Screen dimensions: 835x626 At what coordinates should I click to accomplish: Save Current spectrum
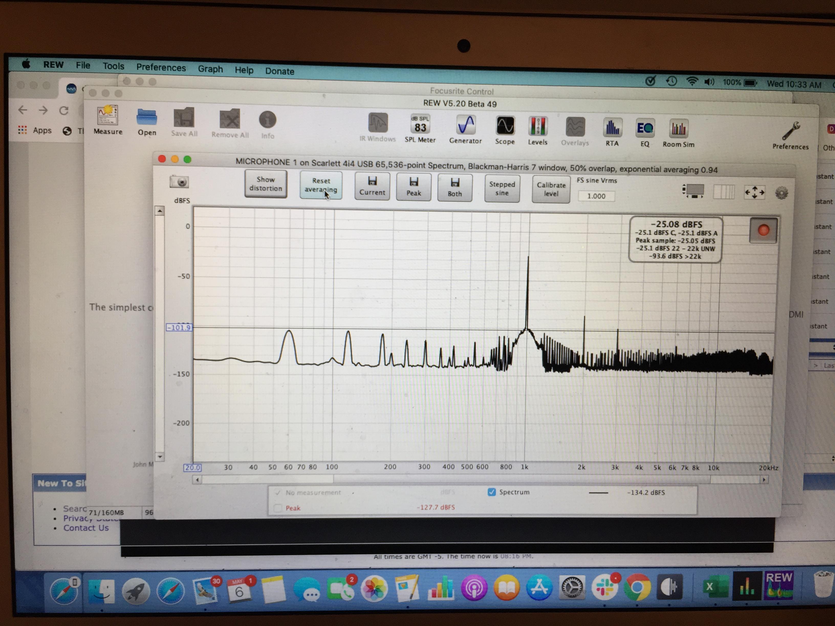coord(372,186)
